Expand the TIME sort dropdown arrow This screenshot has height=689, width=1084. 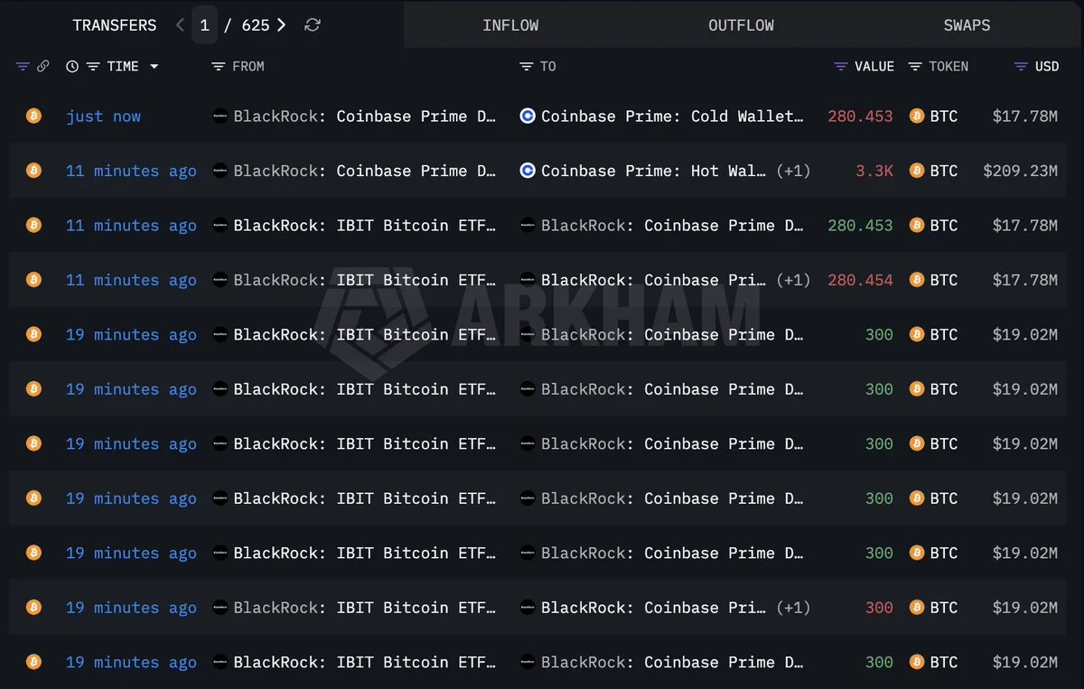click(x=154, y=66)
